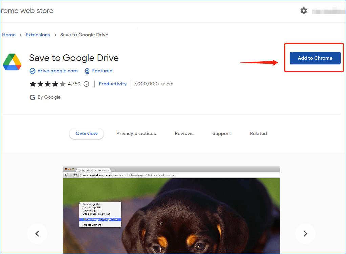The width and height of the screenshot is (346, 254).
Task: Click the star rating row
Action: click(x=48, y=84)
